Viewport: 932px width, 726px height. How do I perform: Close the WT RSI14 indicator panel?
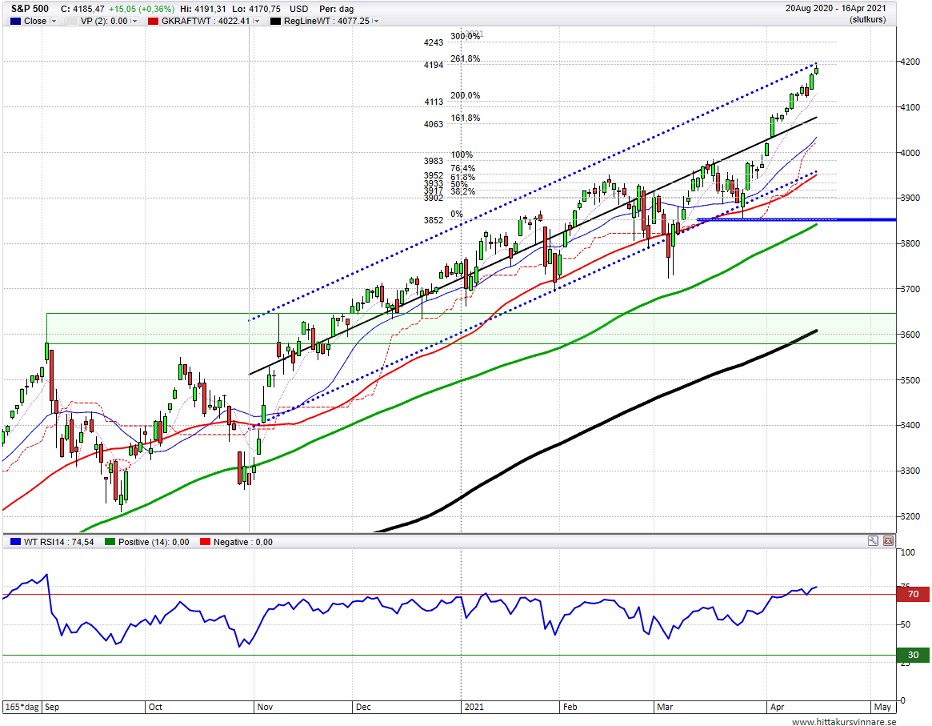[x=888, y=540]
